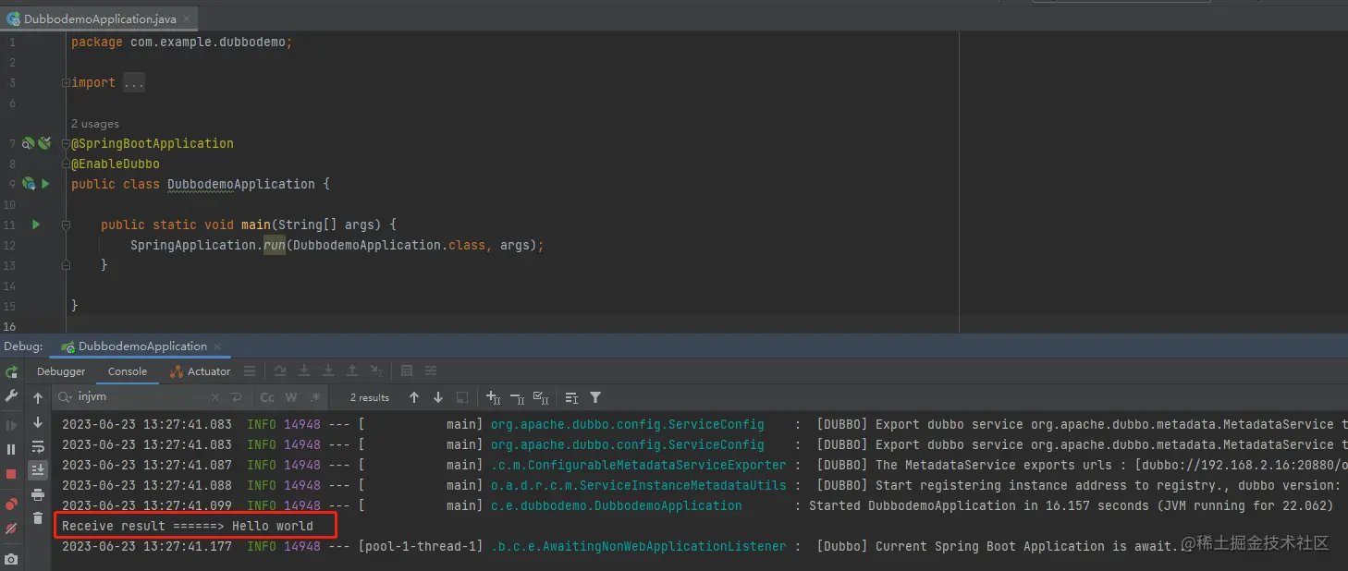Image resolution: width=1348 pixels, height=571 pixels.
Task: Toggle Regex search option
Action: pyautogui.click(x=315, y=397)
